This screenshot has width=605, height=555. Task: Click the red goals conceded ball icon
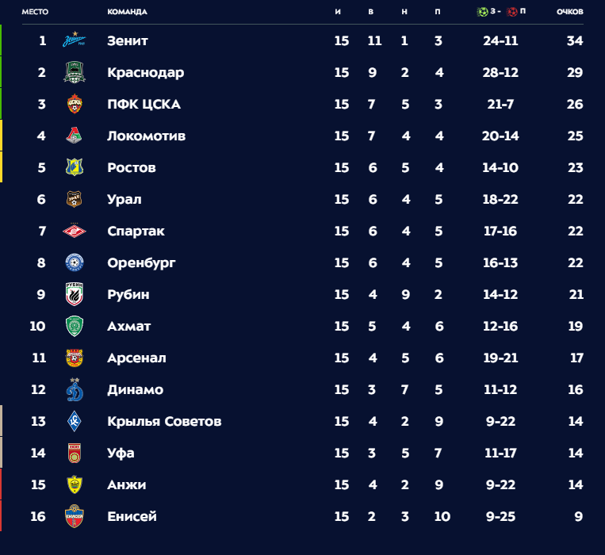pyautogui.click(x=512, y=12)
